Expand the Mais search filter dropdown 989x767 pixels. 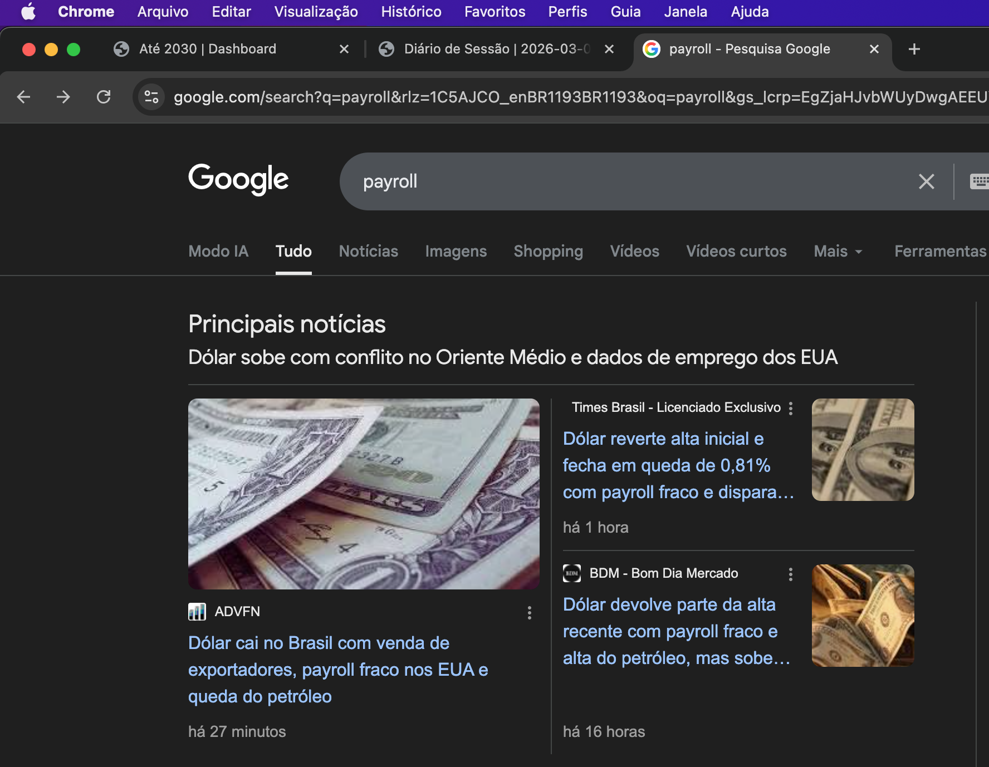coord(838,252)
